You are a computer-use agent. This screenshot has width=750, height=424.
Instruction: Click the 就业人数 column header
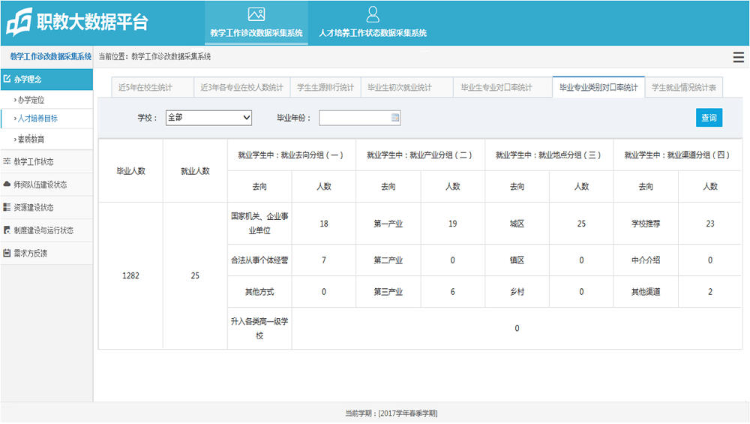point(195,171)
